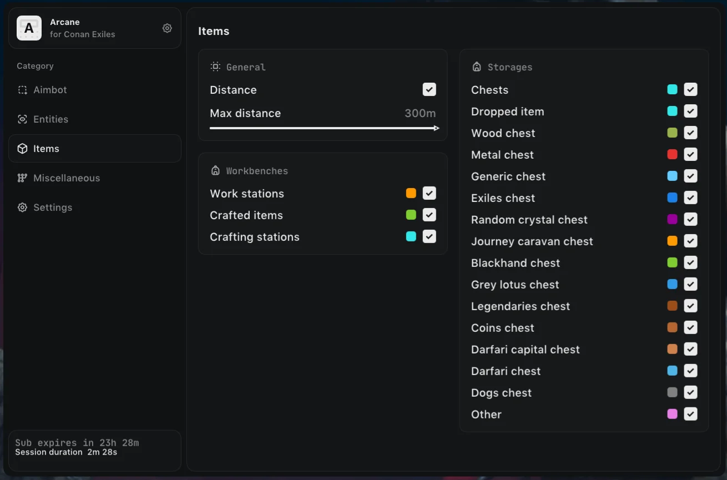Open the orange Work stations color swatch
727x480 pixels.
(411, 193)
